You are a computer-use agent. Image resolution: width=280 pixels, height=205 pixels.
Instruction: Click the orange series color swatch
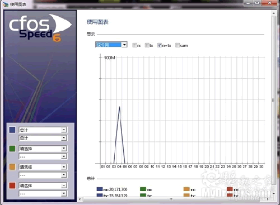pyautogui.click(x=12, y=167)
